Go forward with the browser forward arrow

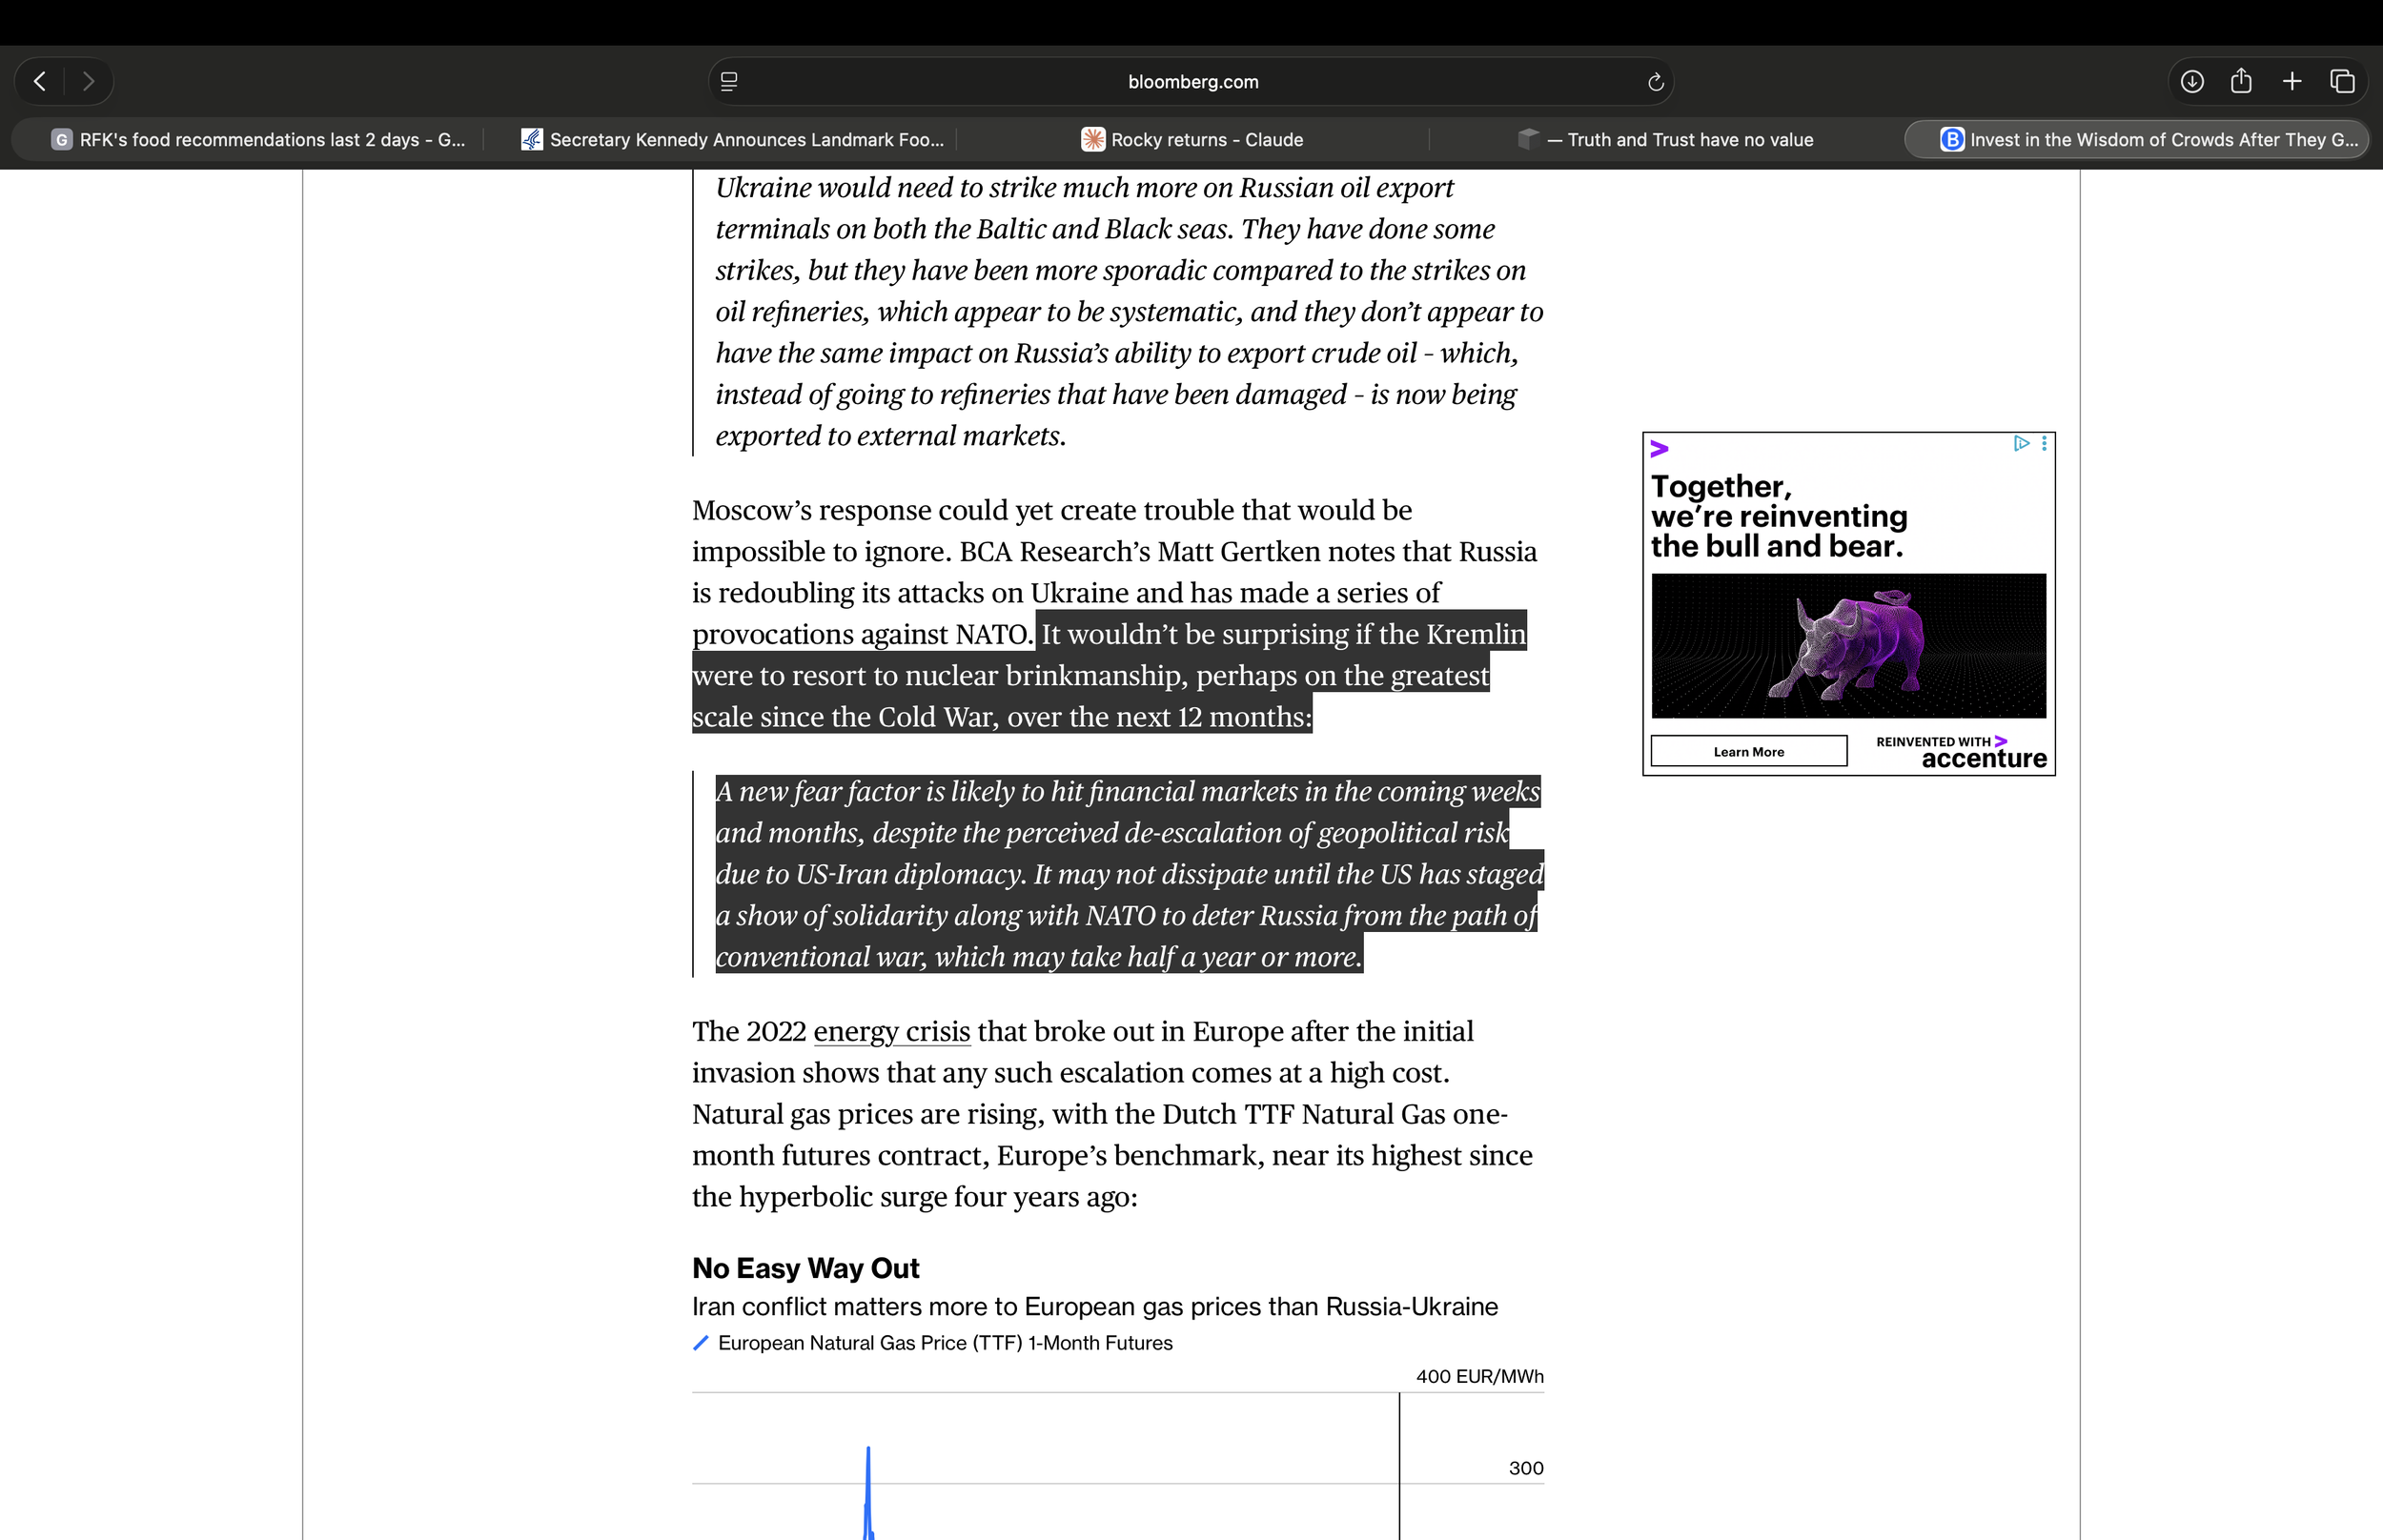click(88, 81)
